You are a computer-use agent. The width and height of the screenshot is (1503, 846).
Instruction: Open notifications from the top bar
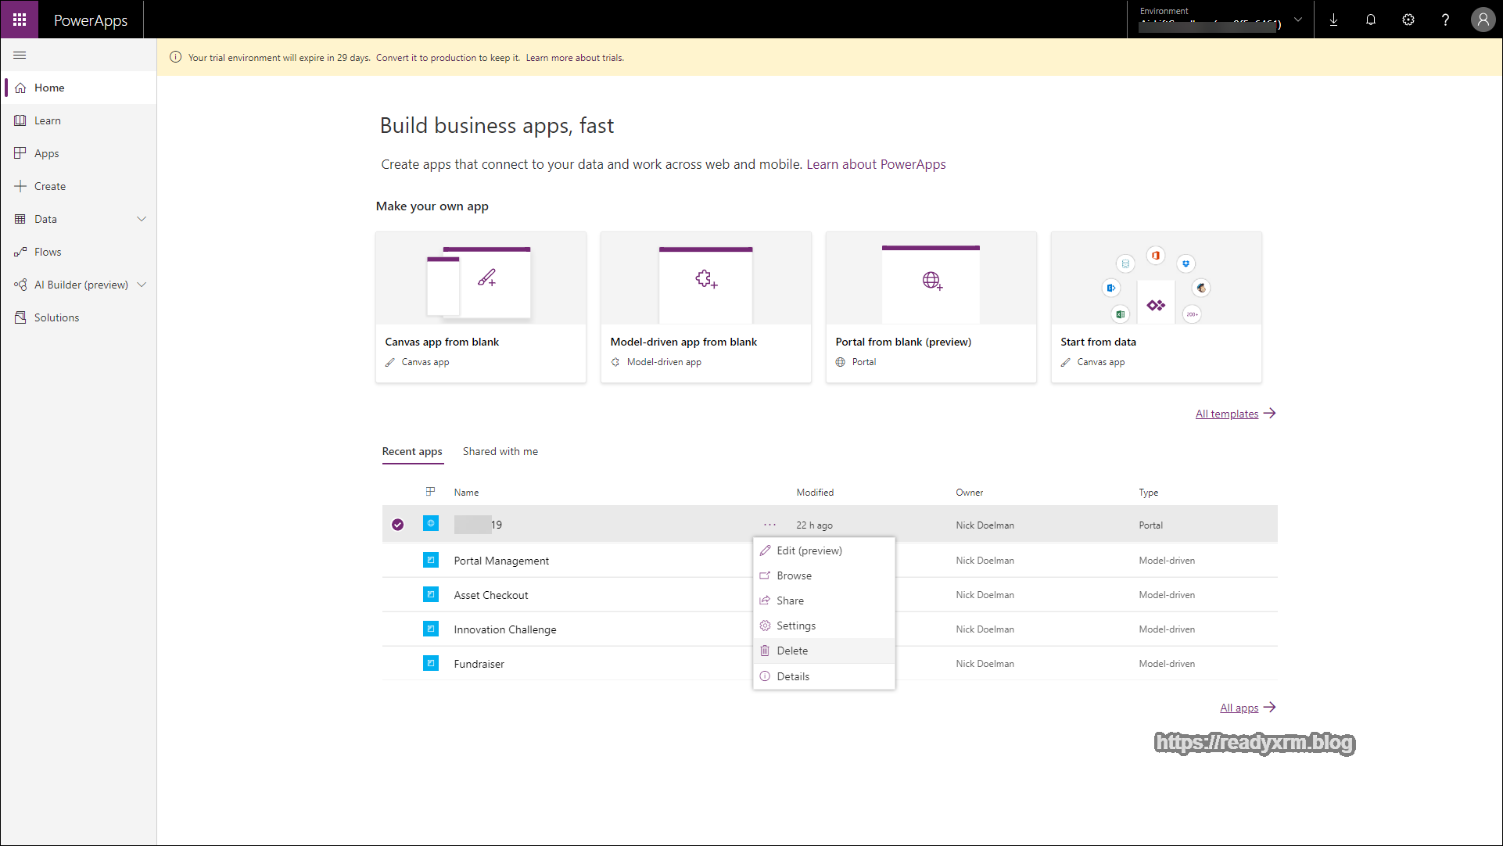tap(1371, 20)
